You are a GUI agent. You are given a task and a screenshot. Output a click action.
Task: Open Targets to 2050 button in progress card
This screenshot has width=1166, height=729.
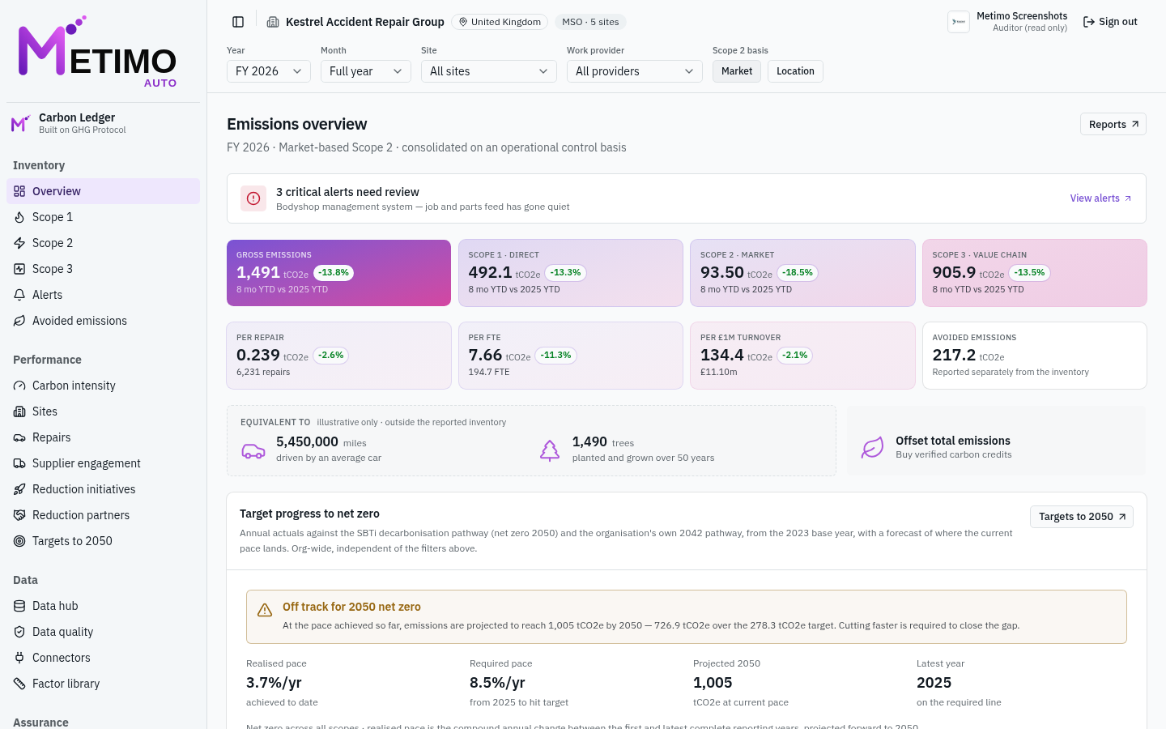click(1082, 517)
